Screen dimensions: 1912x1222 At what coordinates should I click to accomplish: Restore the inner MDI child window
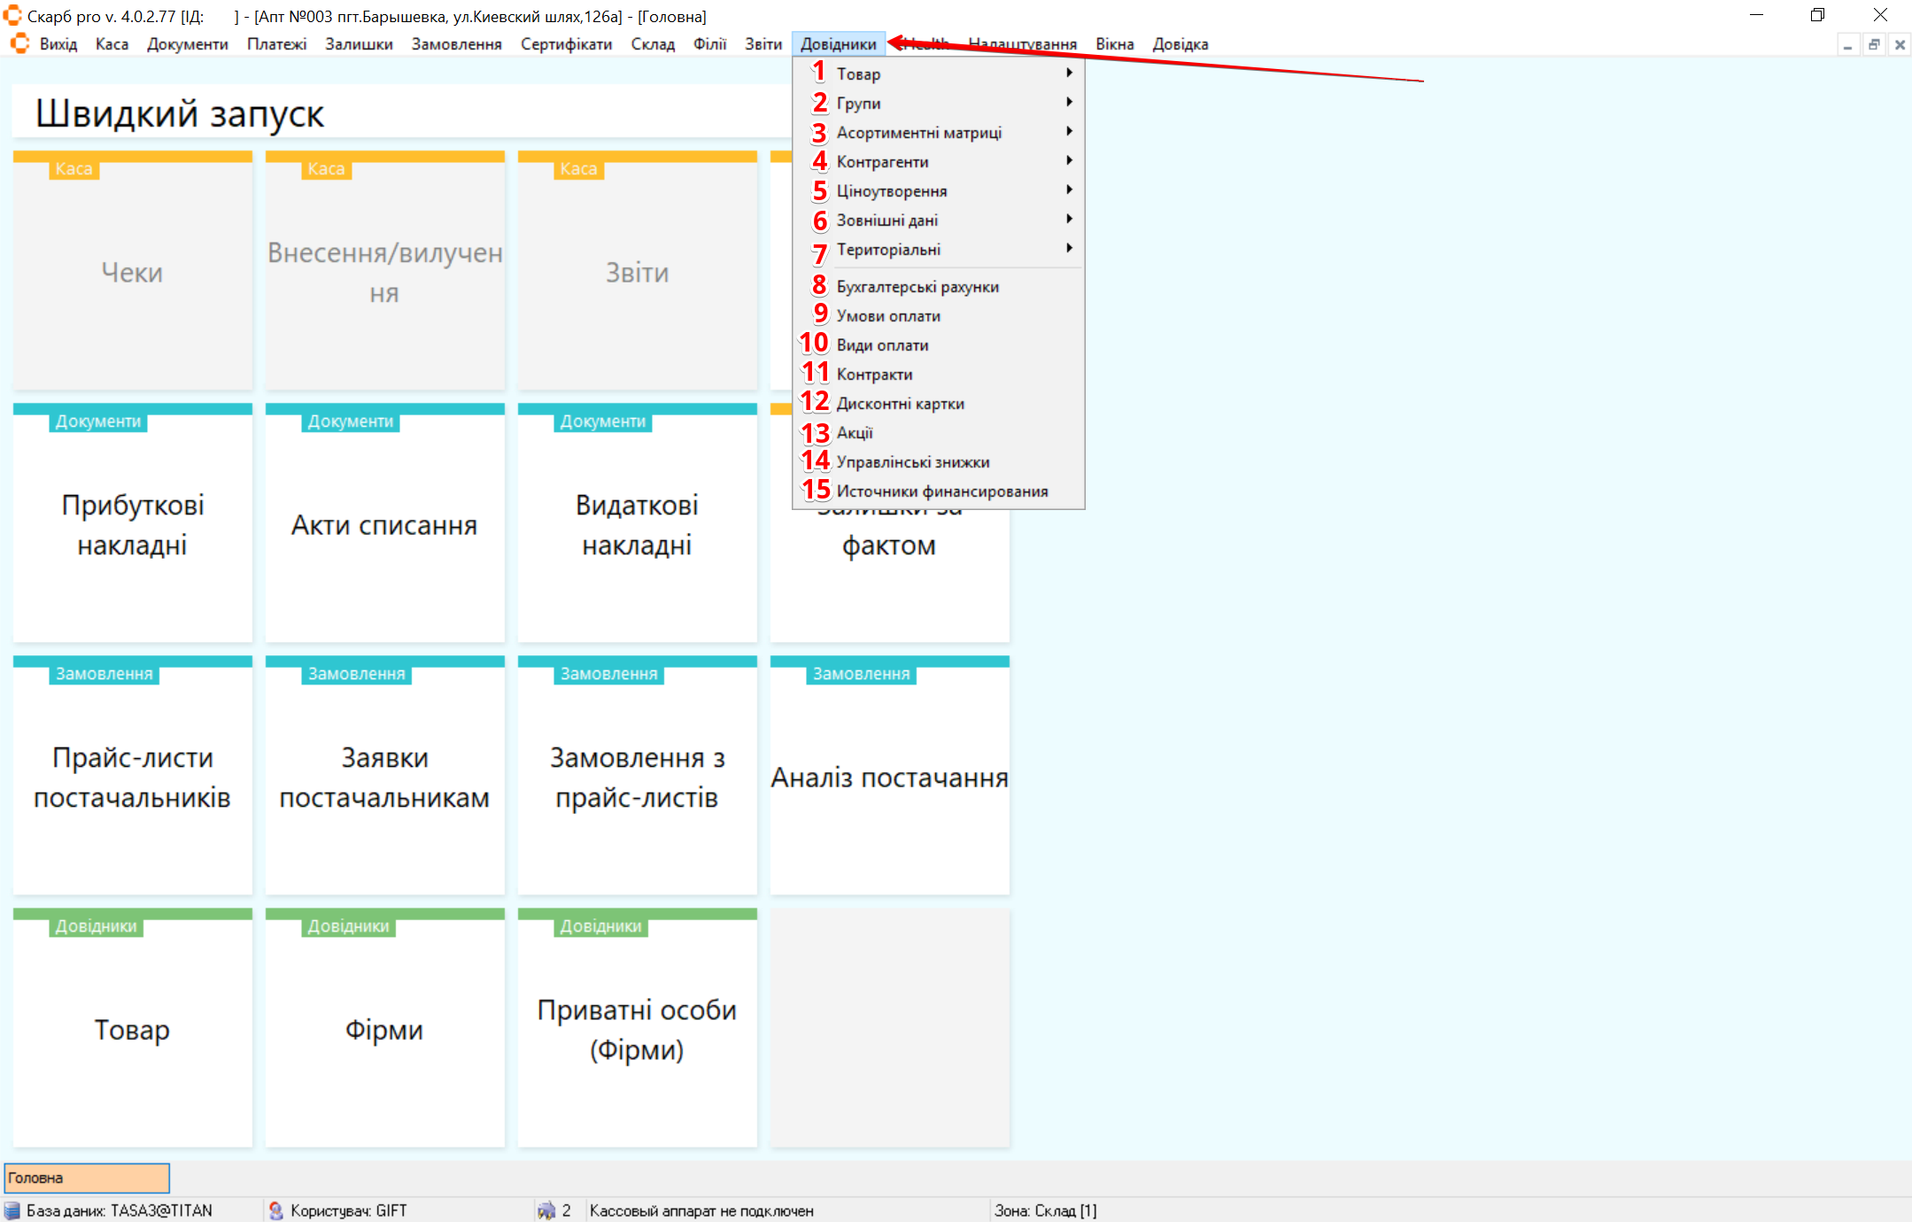(x=1874, y=44)
